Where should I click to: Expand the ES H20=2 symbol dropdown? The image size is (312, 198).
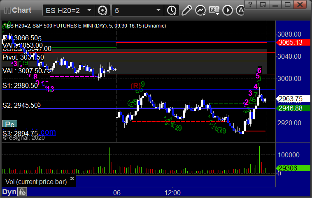[89, 10]
